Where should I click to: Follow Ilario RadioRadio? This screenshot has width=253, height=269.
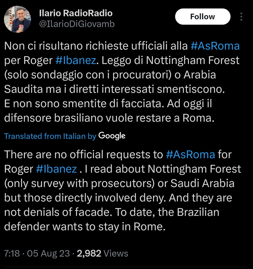click(x=203, y=16)
